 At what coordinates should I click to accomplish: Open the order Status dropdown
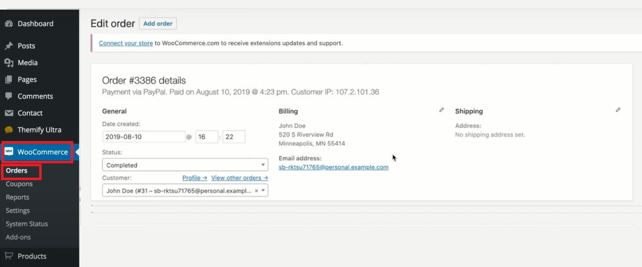(x=185, y=165)
